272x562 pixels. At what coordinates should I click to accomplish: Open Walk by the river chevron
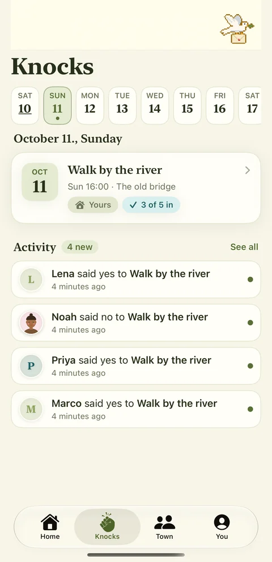pyautogui.click(x=247, y=170)
